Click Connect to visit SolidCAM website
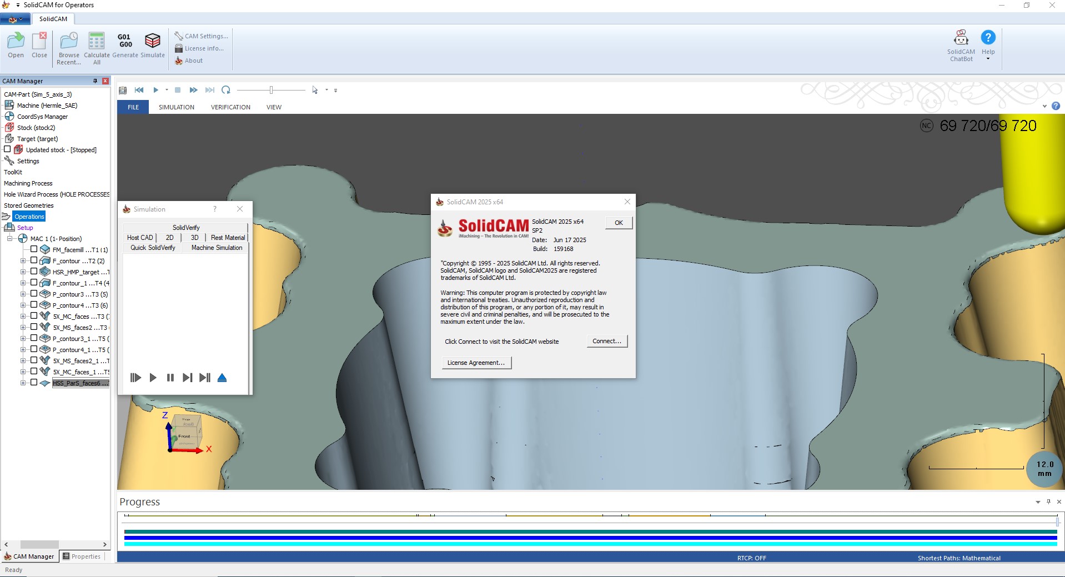1065x577 pixels. click(x=607, y=341)
